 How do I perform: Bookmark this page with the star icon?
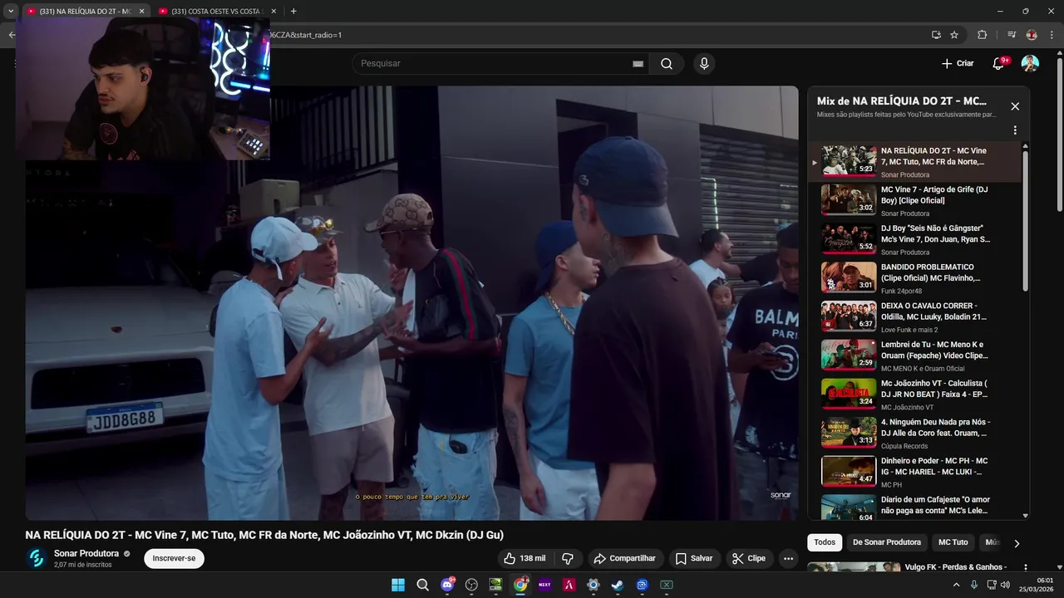pyautogui.click(x=954, y=35)
